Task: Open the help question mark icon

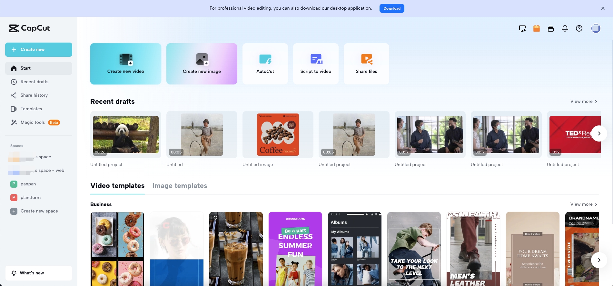Action: pyautogui.click(x=579, y=28)
